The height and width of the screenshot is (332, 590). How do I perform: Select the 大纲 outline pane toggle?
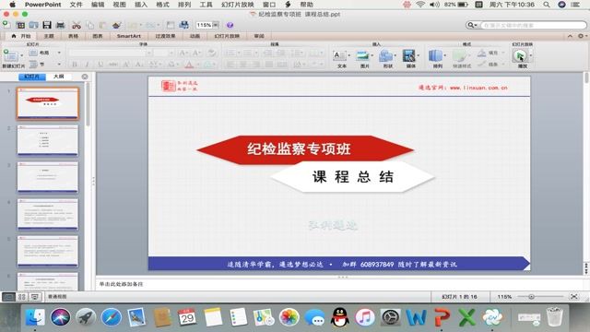(x=59, y=77)
